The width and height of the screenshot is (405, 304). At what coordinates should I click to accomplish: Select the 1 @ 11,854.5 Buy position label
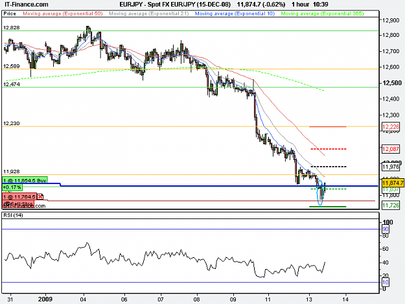[x=25, y=180]
